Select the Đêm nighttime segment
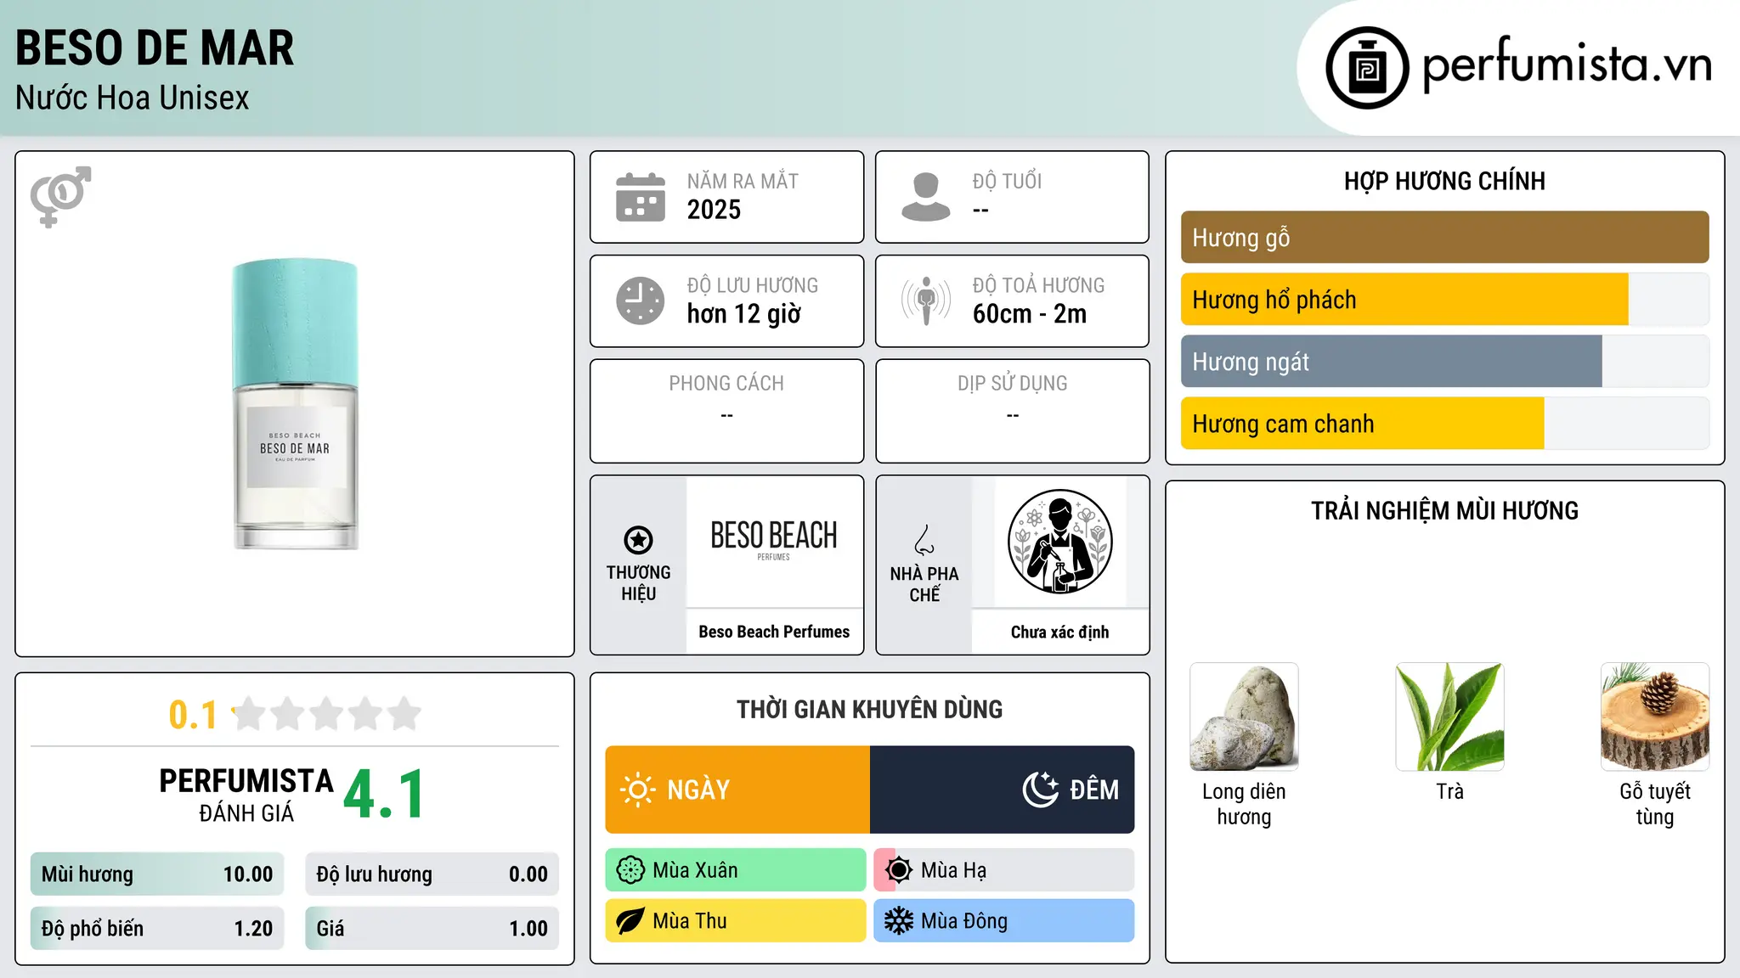This screenshot has width=1740, height=978. coord(1003,790)
